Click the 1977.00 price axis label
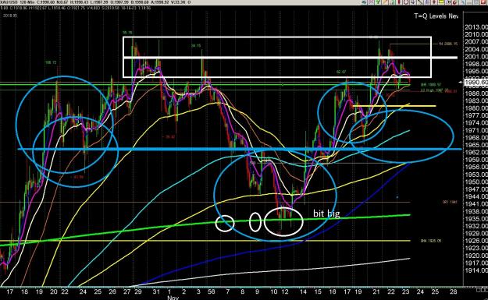Viewport: 488px width, 300px height. 476,115
